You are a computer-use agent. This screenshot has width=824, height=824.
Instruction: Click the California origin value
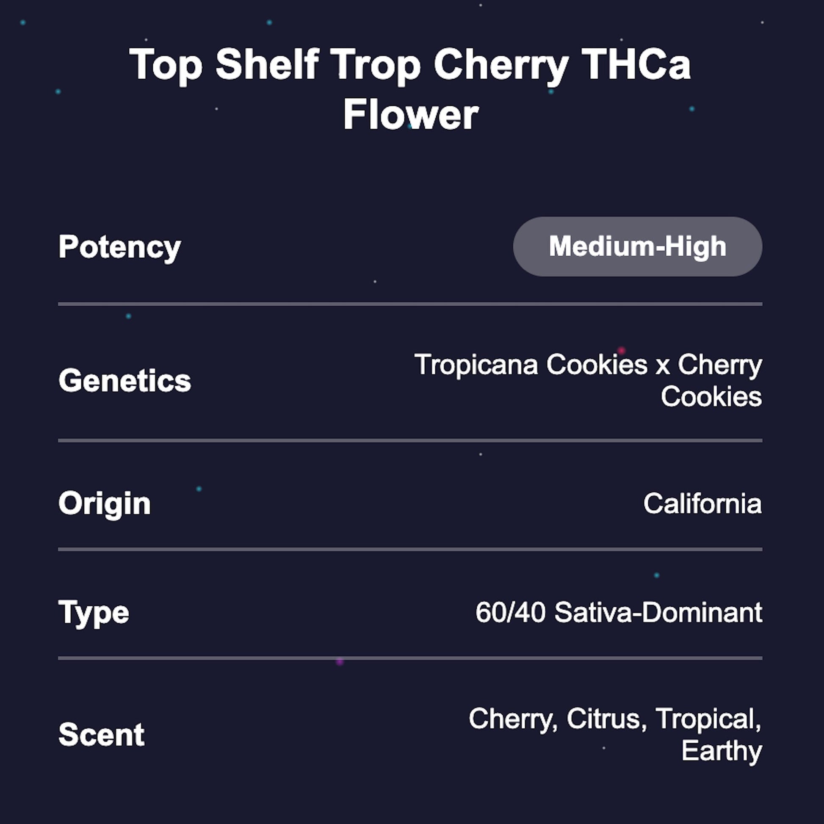pyautogui.click(x=702, y=504)
